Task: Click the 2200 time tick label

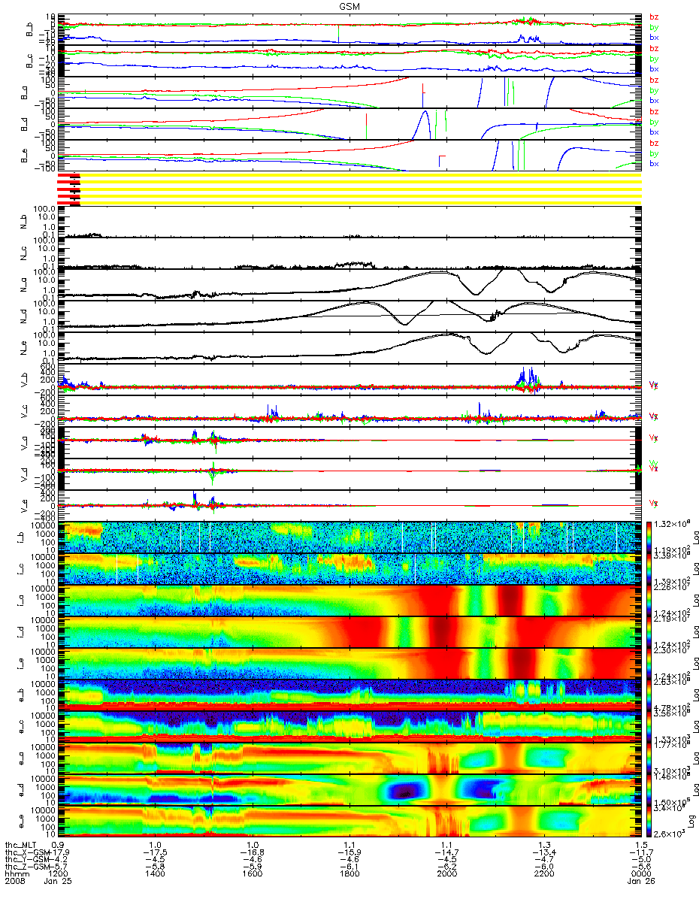Action: (x=543, y=874)
